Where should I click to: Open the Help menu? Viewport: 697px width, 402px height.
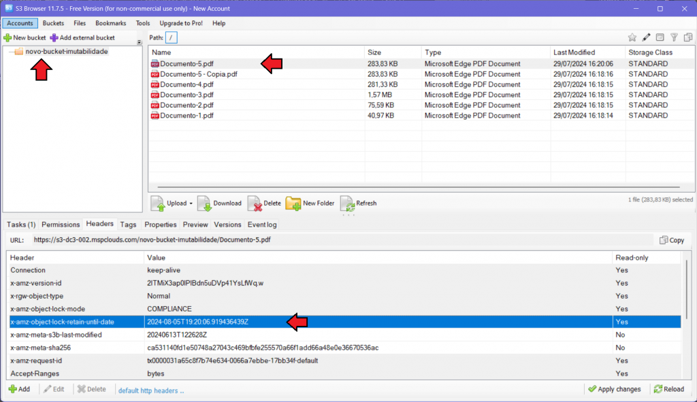click(x=218, y=23)
